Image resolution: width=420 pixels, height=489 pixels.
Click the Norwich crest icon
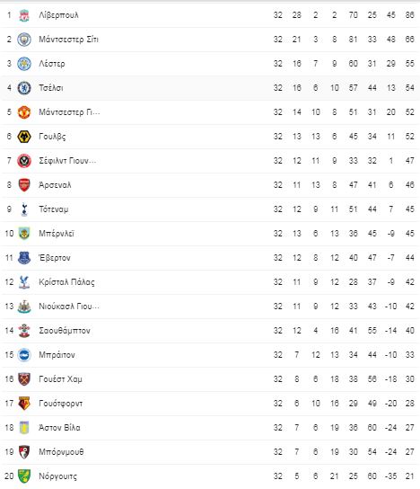(24, 476)
